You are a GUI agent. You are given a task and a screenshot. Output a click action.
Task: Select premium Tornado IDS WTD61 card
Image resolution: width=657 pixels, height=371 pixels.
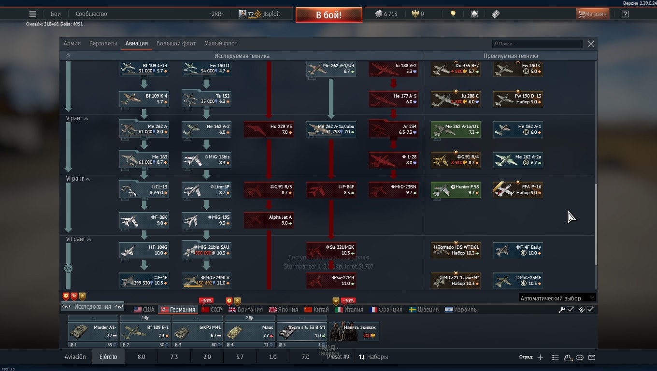point(456,250)
